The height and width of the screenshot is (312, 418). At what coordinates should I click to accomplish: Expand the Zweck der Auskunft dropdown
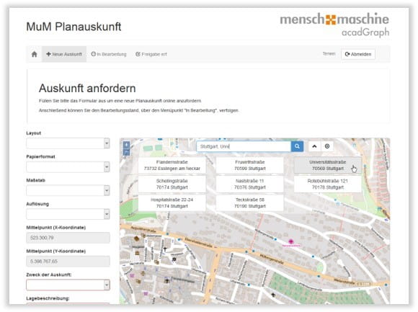point(68,285)
